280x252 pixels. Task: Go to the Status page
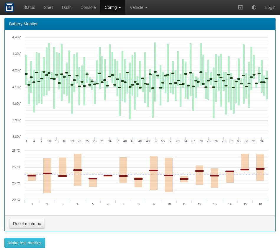tap(29, 7)
